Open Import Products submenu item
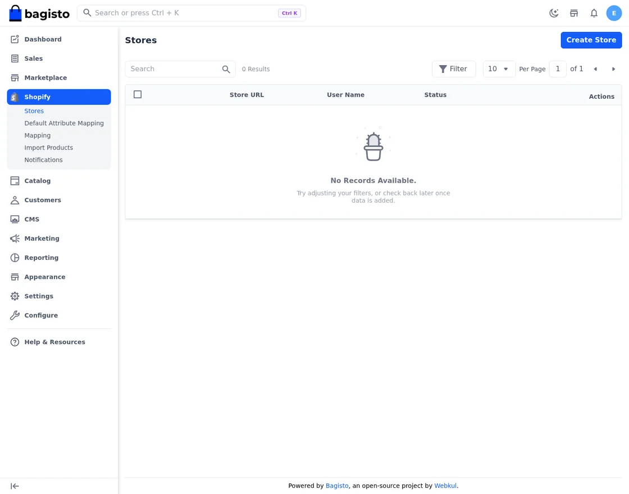This screenshot has height=494, width=629. (48, 148)
